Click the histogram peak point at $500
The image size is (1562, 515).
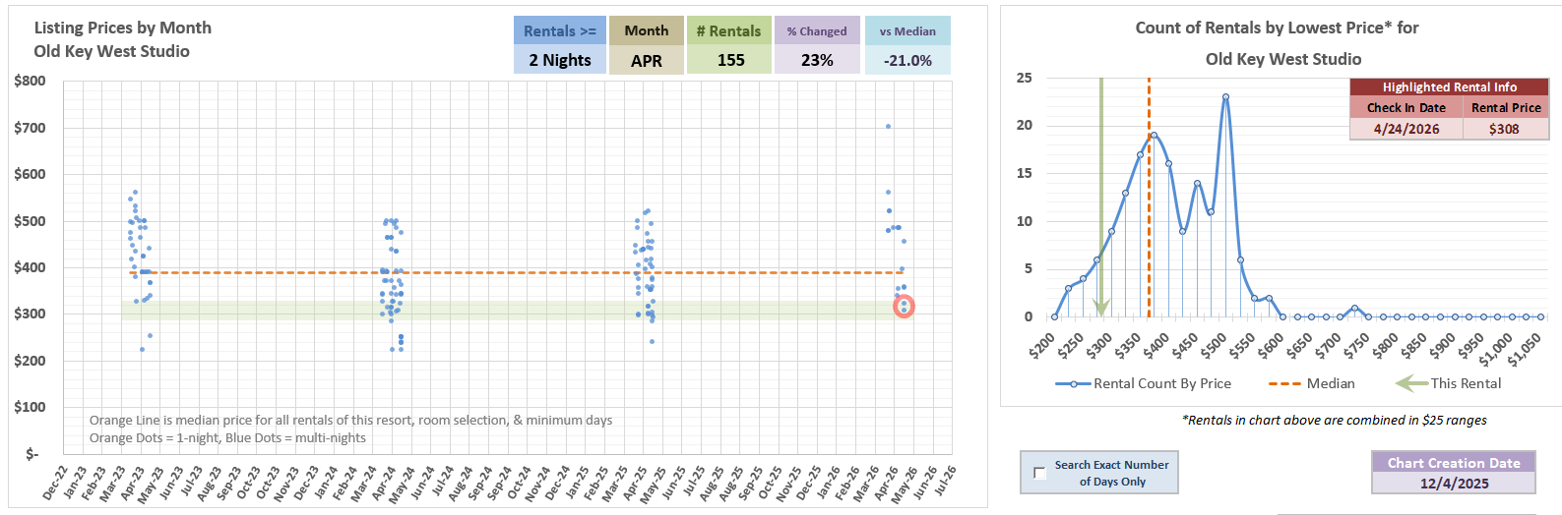(1225, 97)
